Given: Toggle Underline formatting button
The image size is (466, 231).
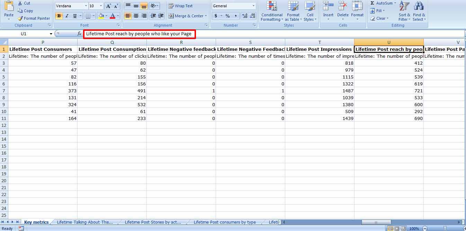Looking at the screenshot, I should point(75,16).
